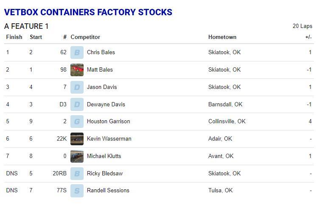322x205 pixels.
Task: Click Houston Garrison's letter G avatar icon
Action: (x=77, y=122)
